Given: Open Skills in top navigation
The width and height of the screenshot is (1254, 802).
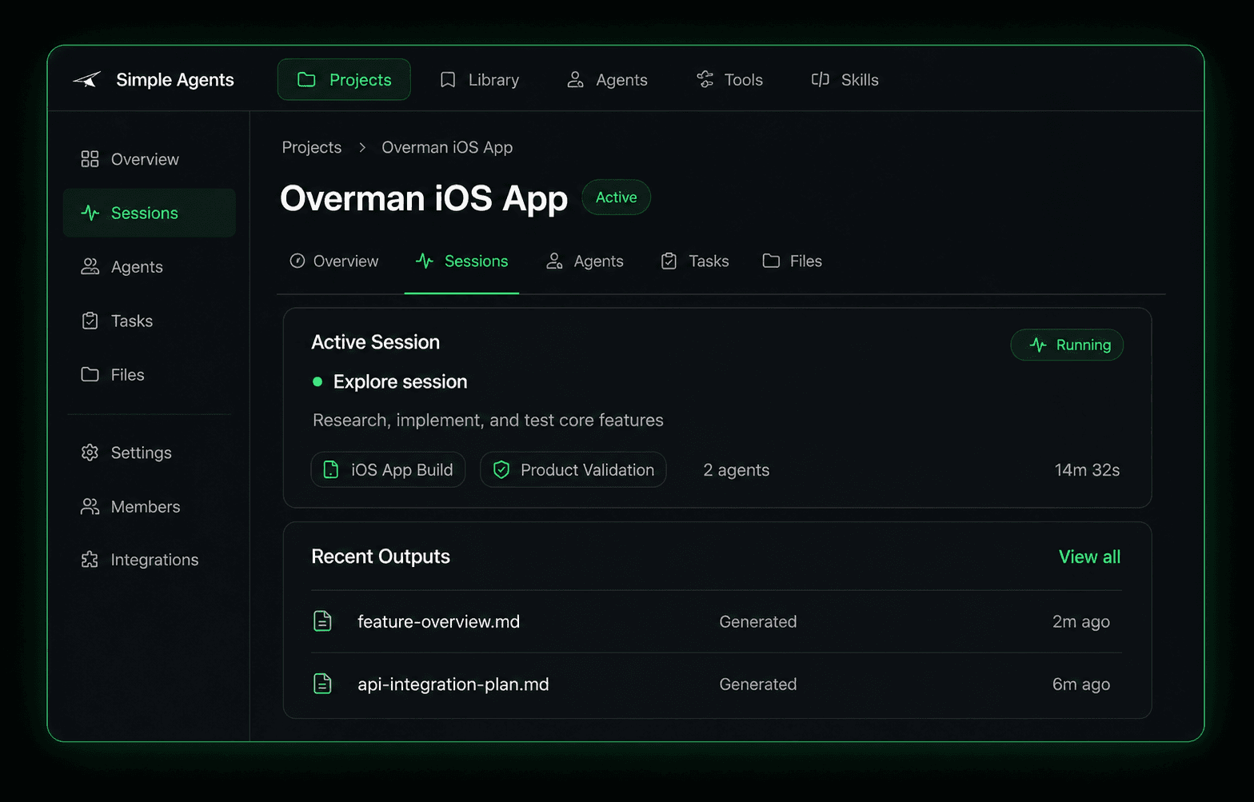Looking at the screenshot, I should (x=845, y=80).
